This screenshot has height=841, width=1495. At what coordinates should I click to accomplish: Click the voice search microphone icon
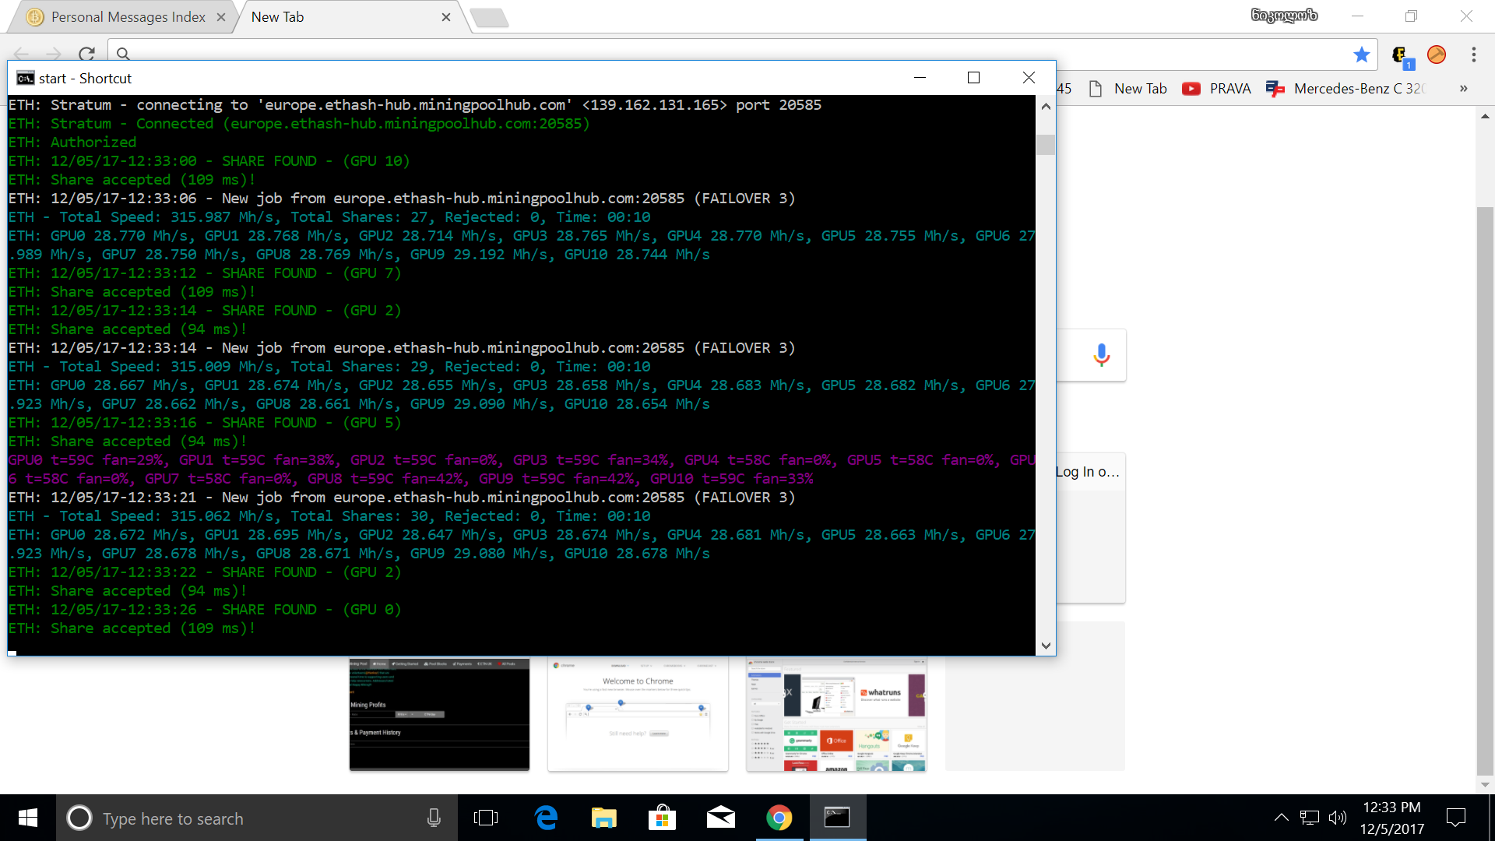[1101, 355]
